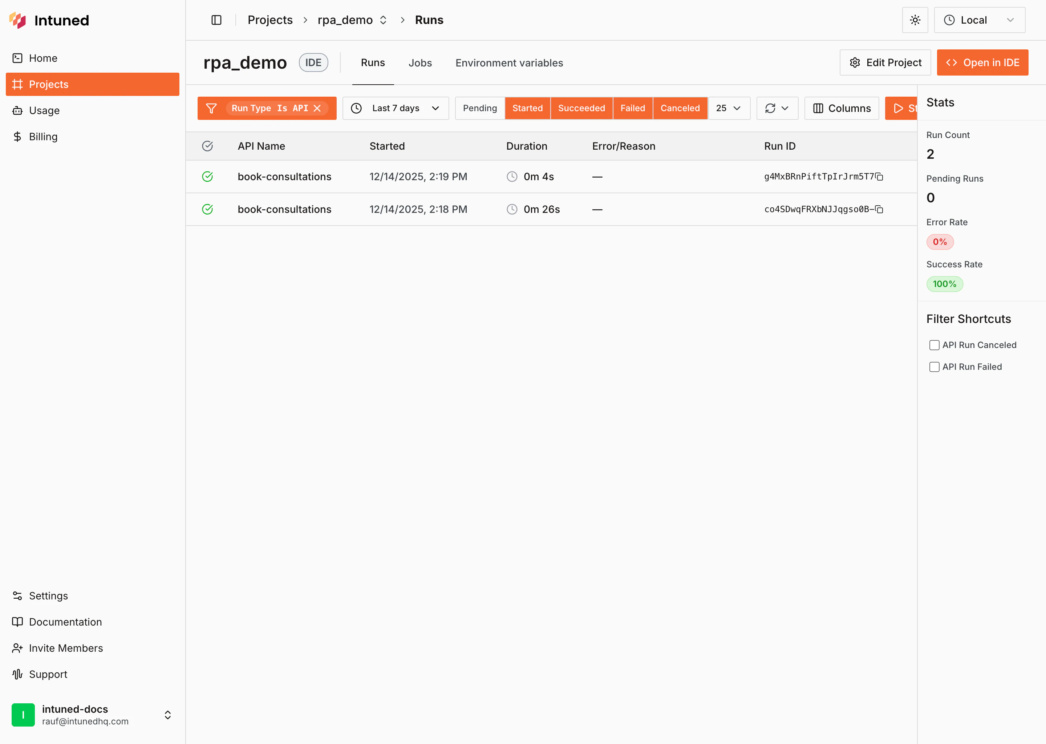Click the Columns button
This screenshot has height=744, width=1046.
pos(841,108)
